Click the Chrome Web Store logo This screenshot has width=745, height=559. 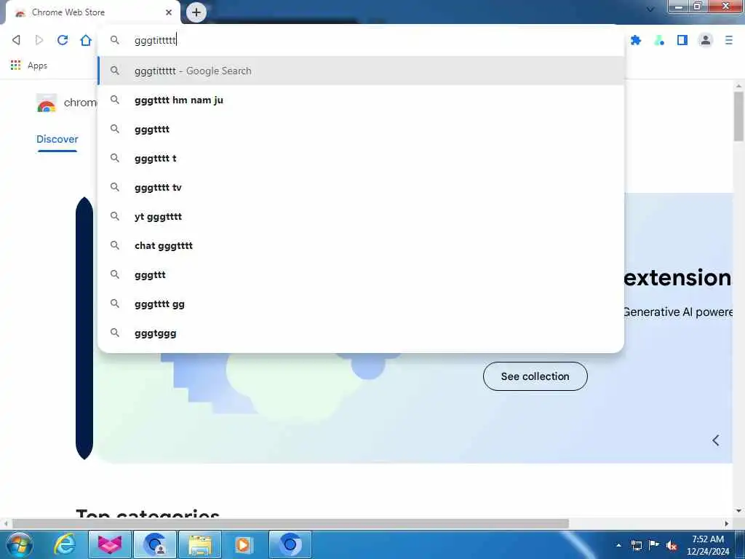point(47,103)
